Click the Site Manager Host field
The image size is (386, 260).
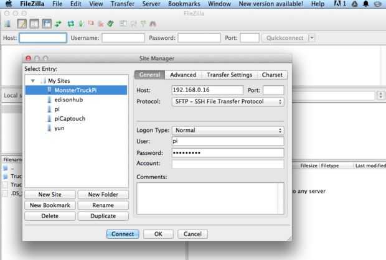click(x=207, y=90)
